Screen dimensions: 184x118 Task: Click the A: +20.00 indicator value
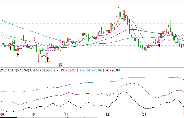pos(113,70)
